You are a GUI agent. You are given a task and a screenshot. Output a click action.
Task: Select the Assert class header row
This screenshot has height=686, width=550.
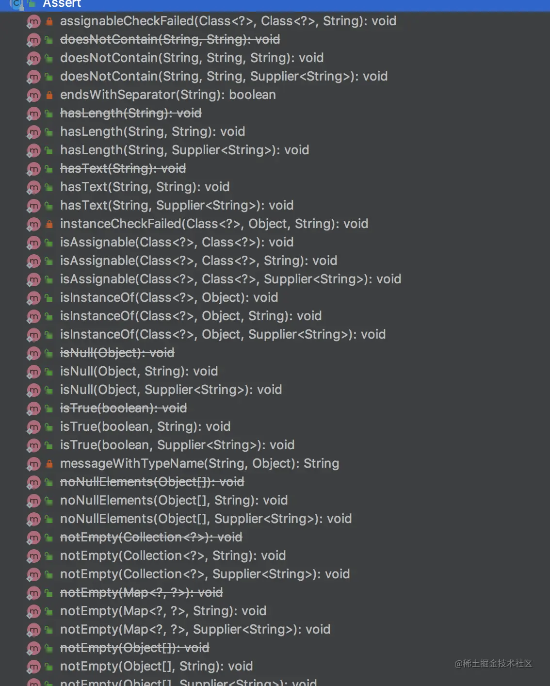tap(275, 5)
